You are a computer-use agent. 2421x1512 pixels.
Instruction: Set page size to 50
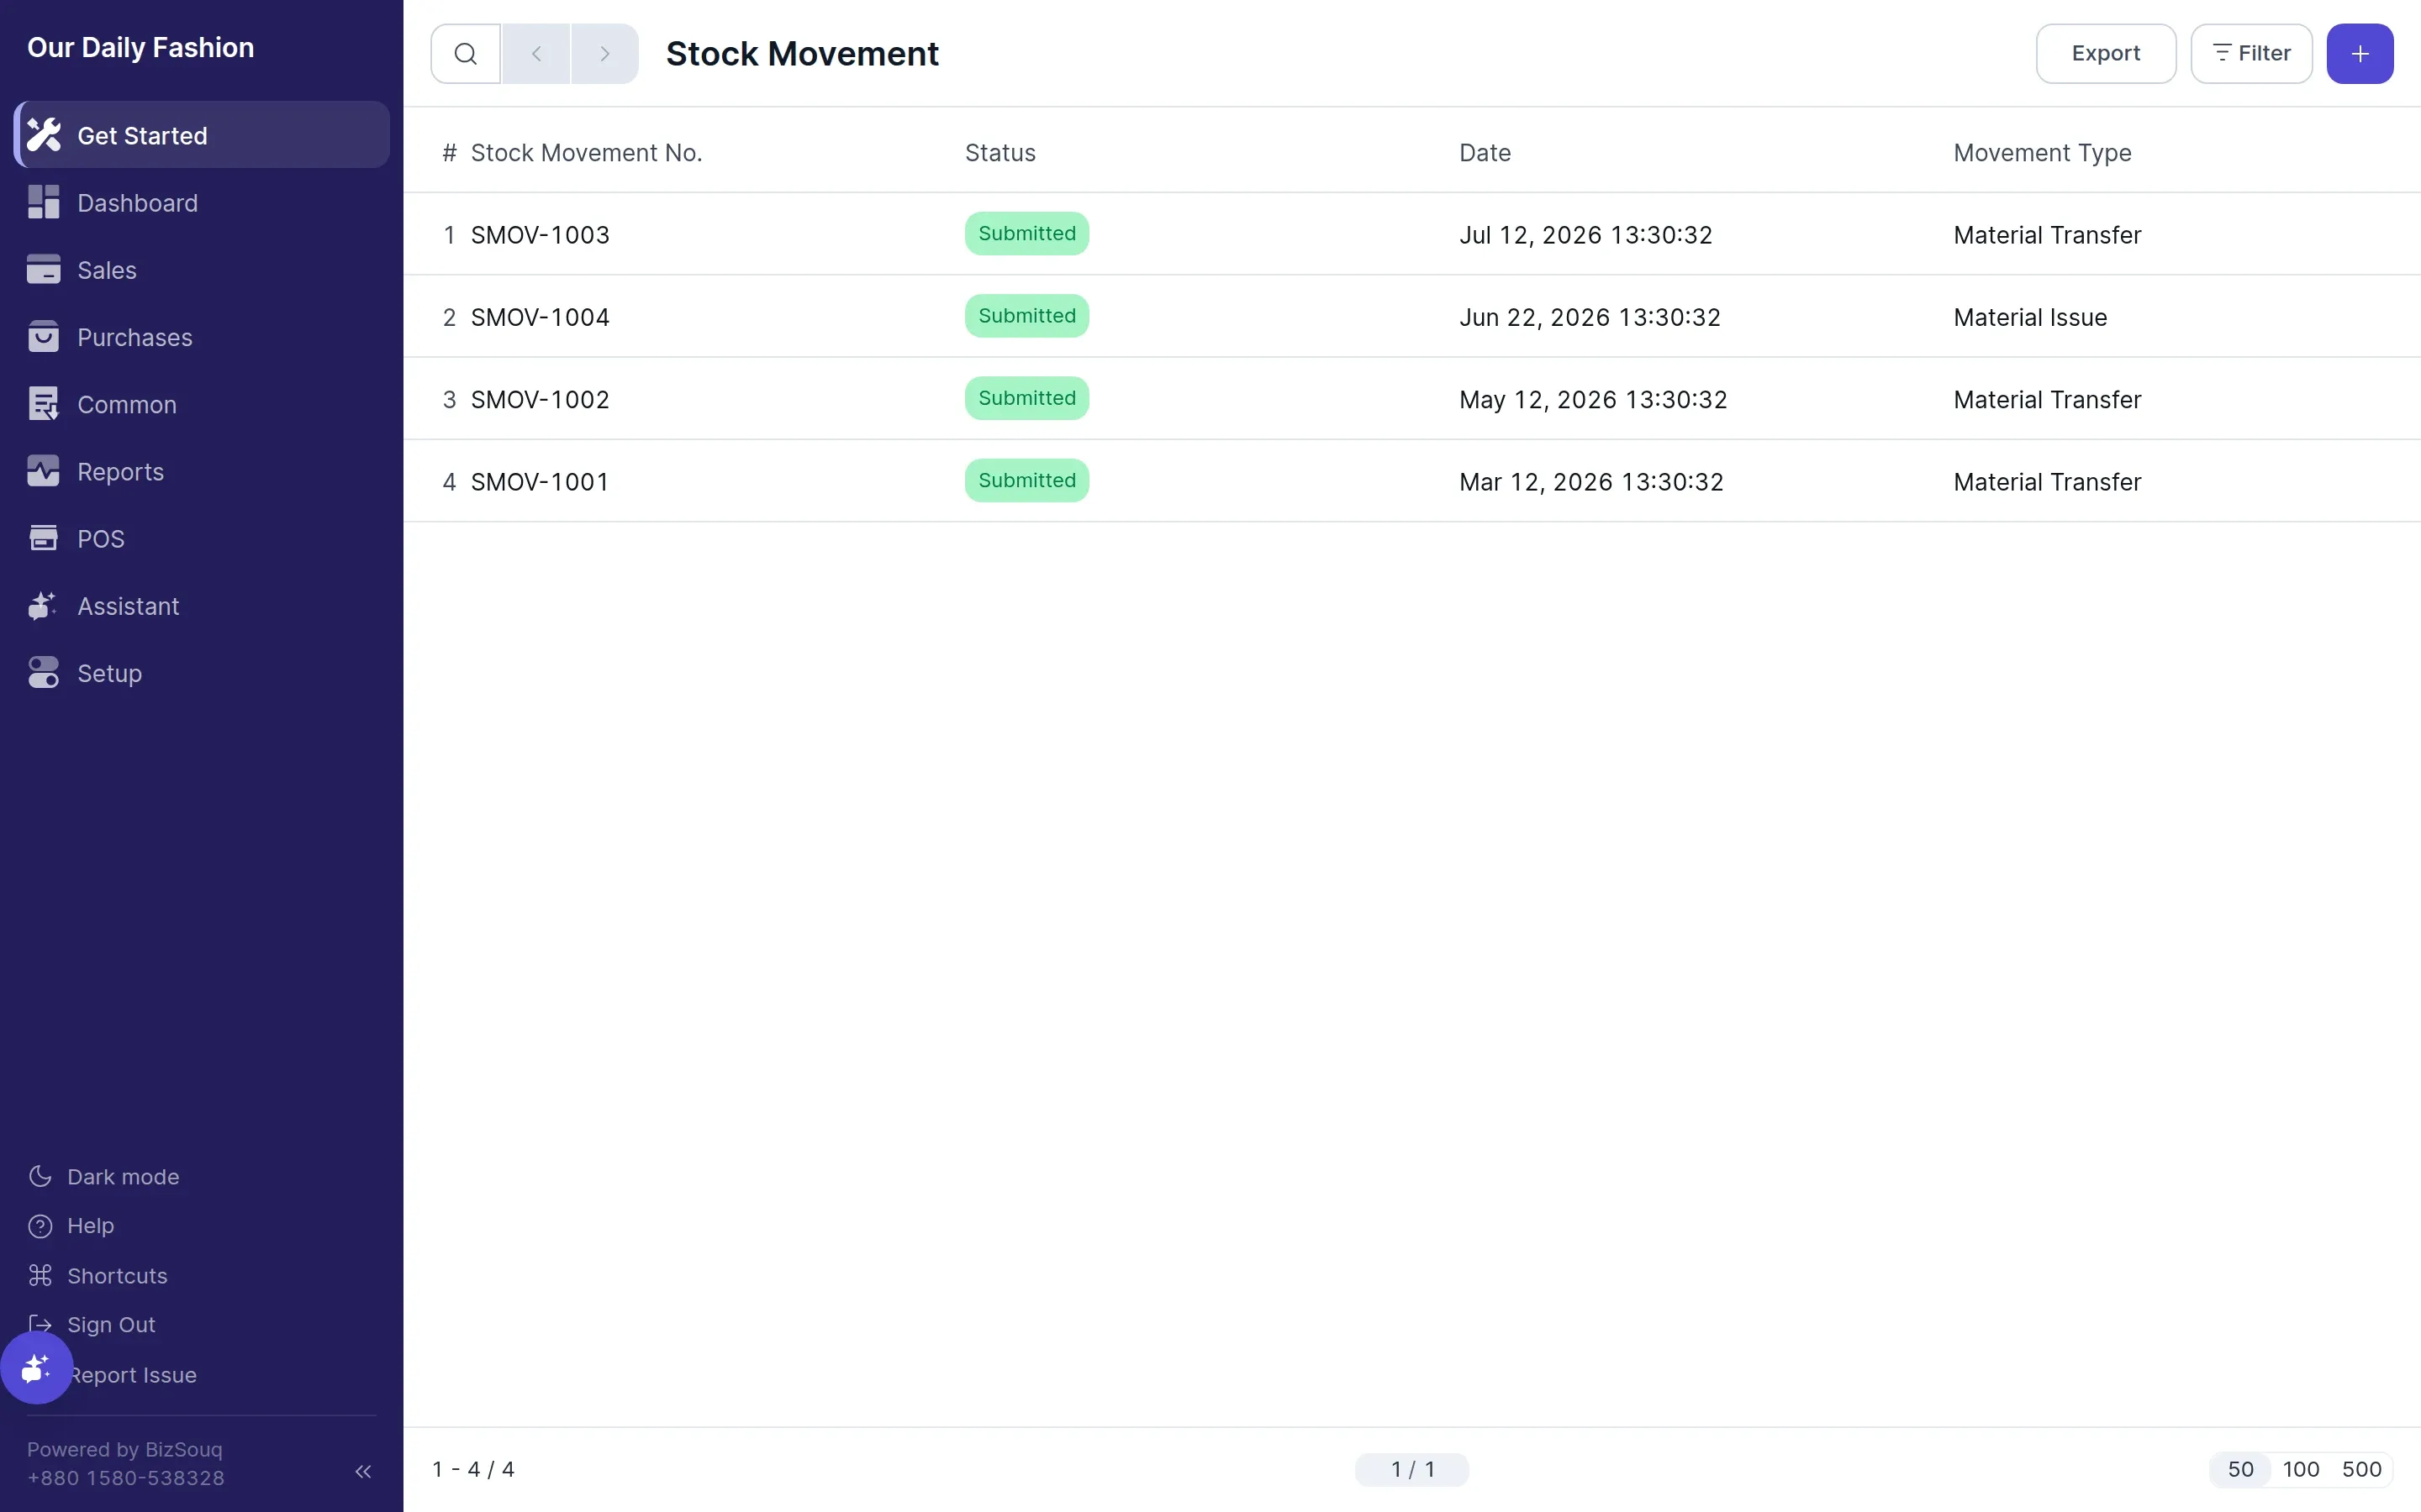pos(2241,1469)
